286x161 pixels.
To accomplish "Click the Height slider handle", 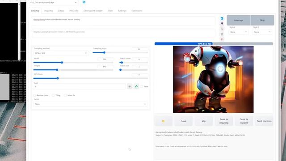I will coord(57,70).
